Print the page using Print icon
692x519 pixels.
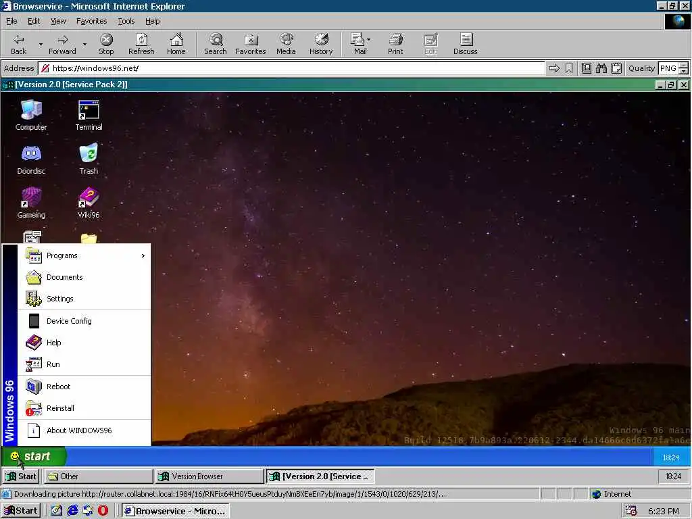395,44
